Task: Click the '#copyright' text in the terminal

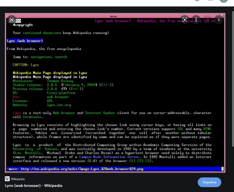Action: 23,25
